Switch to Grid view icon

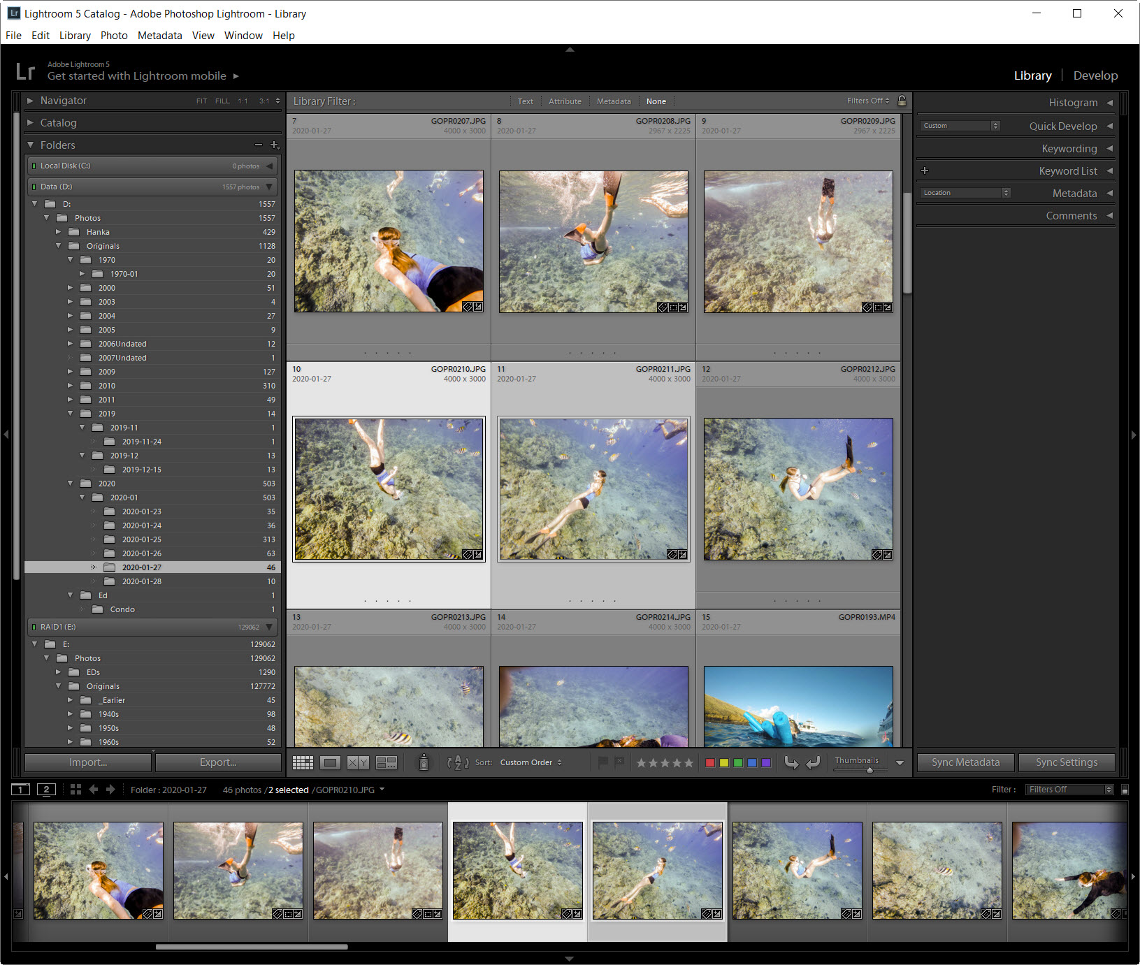(303, 762)
